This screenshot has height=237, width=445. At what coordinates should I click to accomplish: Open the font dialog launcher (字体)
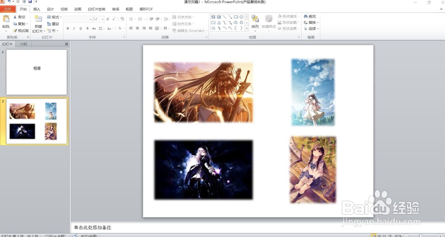(x=124, y=37)
